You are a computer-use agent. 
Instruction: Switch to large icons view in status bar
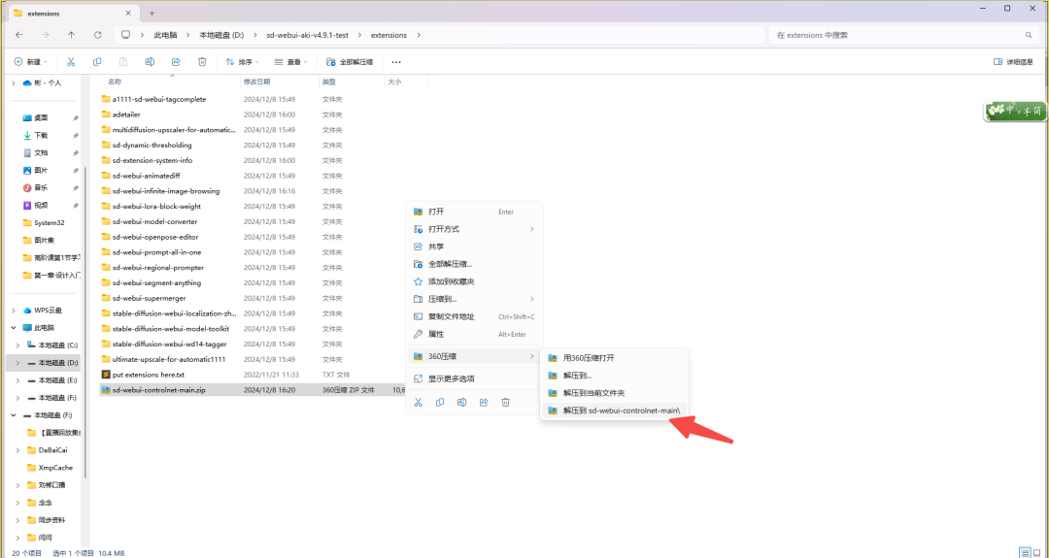point(1039,552)
